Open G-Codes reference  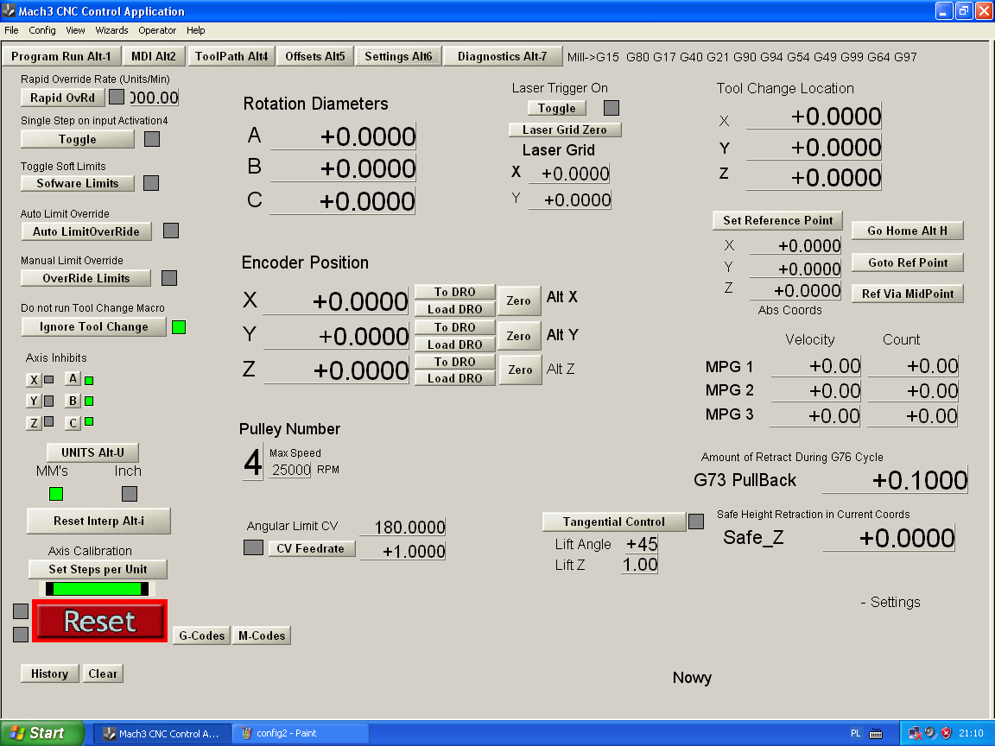pos(202,635)
